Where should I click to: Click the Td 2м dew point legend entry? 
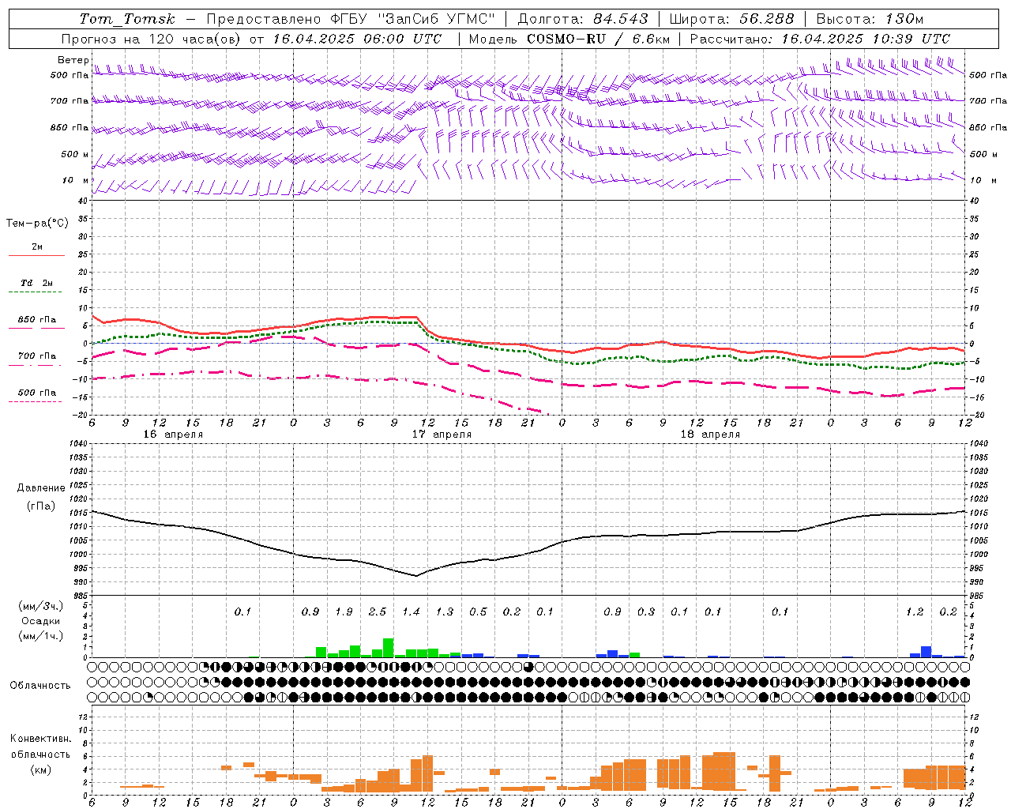coord(36,283)
